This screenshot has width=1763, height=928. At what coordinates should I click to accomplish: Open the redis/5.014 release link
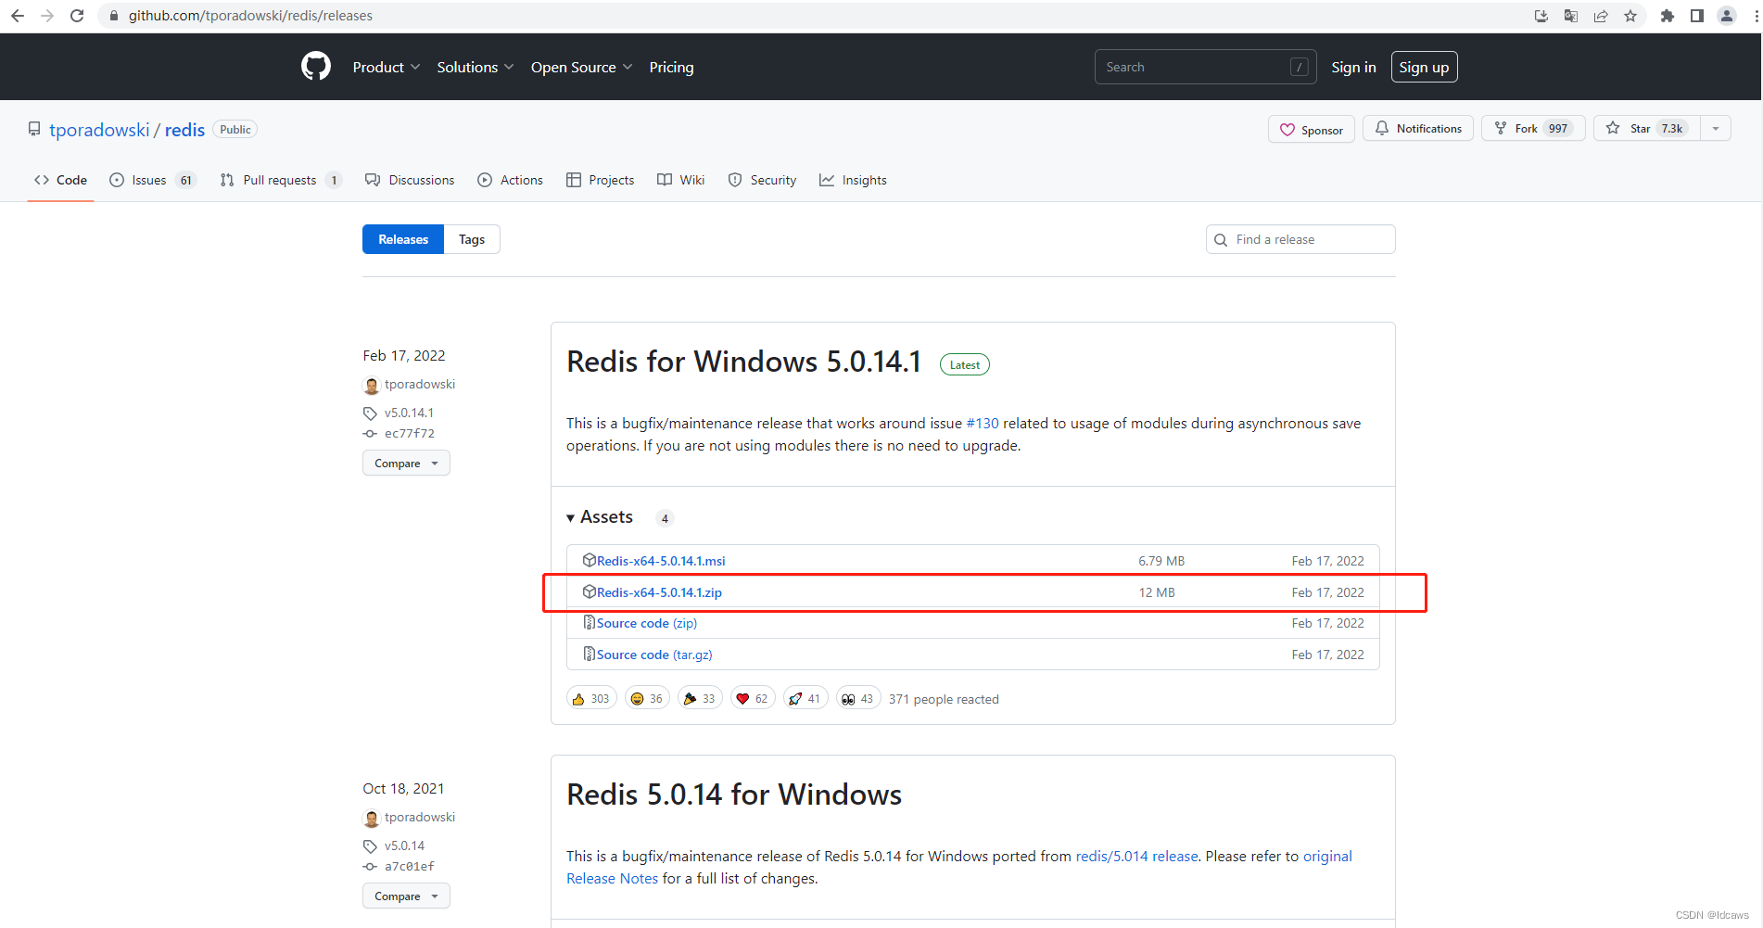(x=1136, y=857)
